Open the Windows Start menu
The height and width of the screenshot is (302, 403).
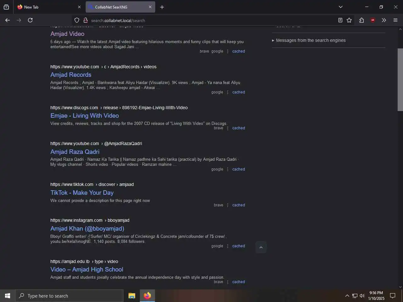[x=8, y=296]
